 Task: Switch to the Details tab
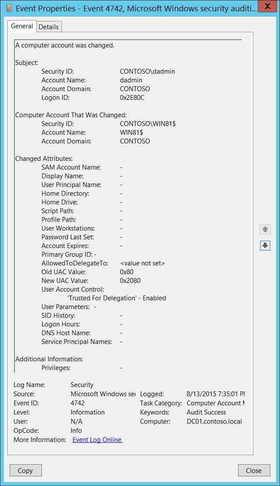pyautogui.click(x=48, y=27)
